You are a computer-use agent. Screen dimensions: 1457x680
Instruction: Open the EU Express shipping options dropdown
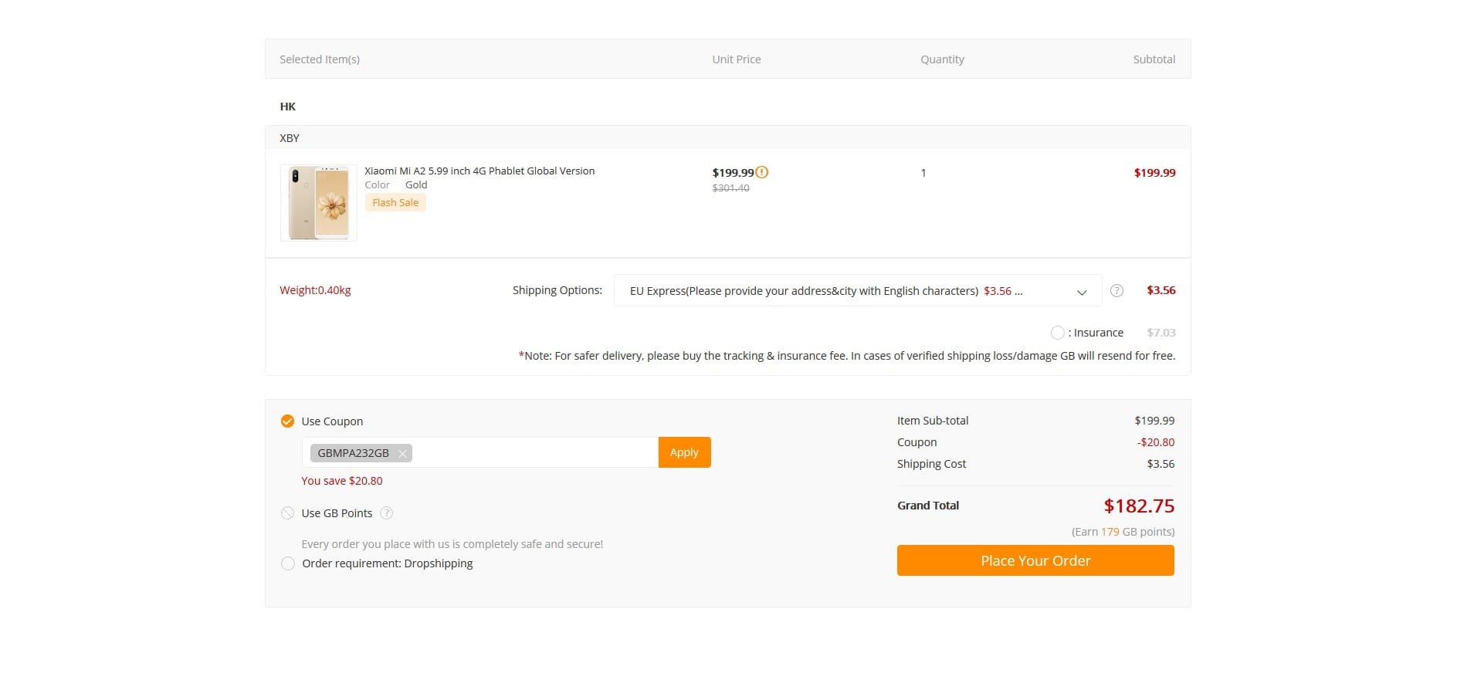coord(857,291)
